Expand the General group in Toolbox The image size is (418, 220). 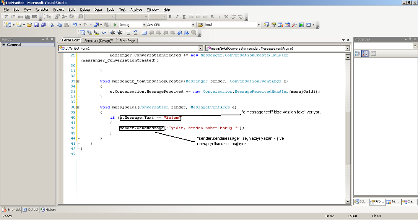tap(4, 45)
